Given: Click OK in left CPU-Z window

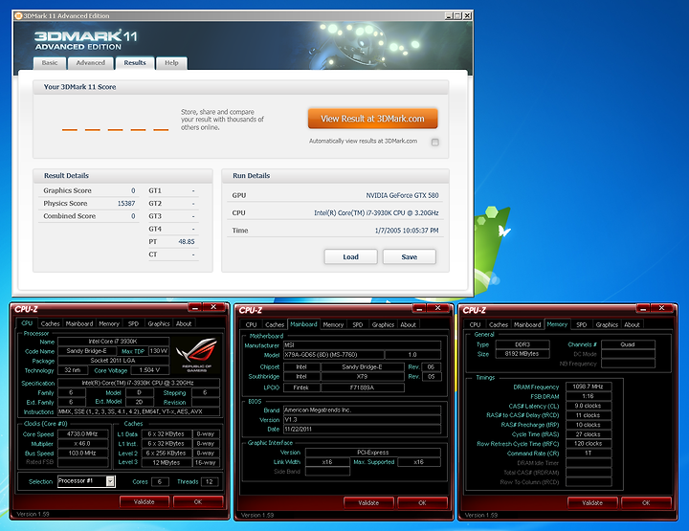Looking at the screenshot, I should point(198,501).
